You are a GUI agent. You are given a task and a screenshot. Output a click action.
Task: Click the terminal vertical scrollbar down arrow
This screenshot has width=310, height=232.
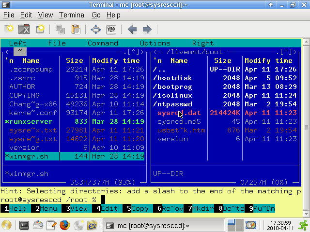(x=306, y=214)
